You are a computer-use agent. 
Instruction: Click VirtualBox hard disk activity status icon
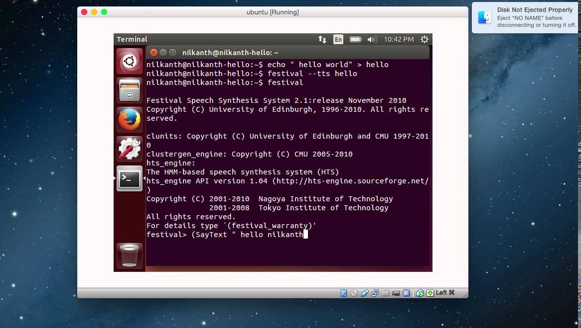343,293
